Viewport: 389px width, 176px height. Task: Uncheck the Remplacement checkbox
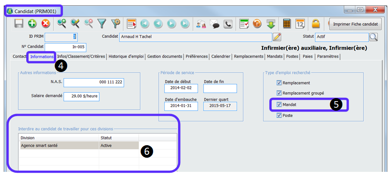click(x=279, y=83)
